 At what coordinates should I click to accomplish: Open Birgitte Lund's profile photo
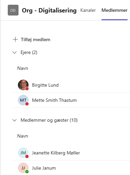click(x=23, y=85)
